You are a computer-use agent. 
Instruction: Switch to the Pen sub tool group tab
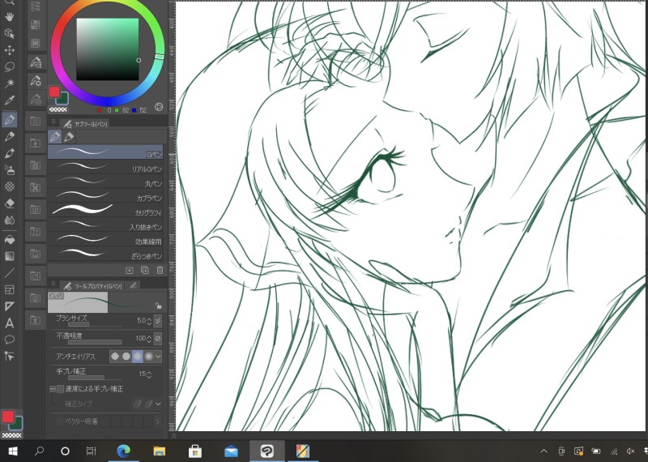[55, 136]
